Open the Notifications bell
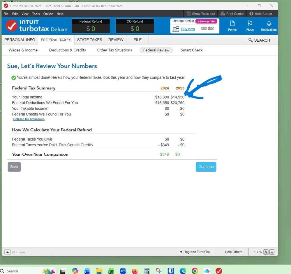 pos(269,26)
